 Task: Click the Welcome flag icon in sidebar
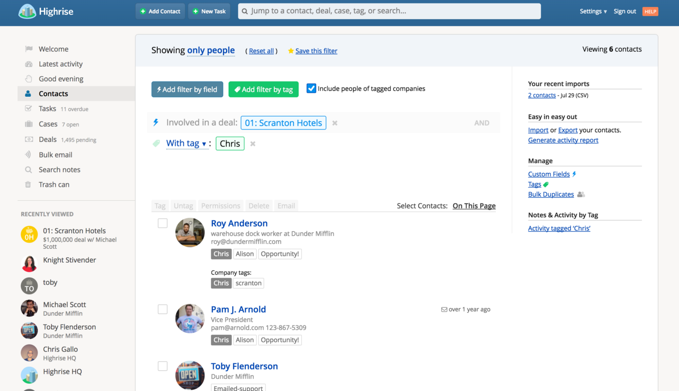point(29,49)
